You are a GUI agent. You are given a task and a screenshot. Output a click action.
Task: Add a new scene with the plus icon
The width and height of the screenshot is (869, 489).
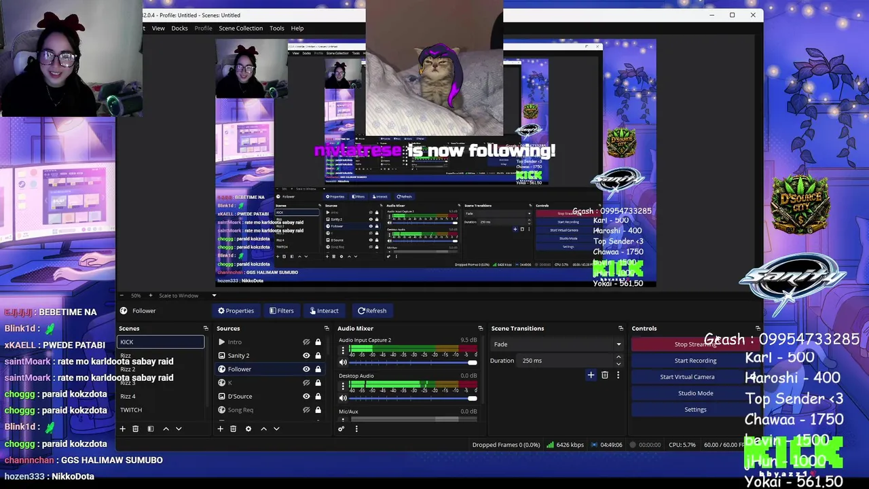(x=123, y=429)
